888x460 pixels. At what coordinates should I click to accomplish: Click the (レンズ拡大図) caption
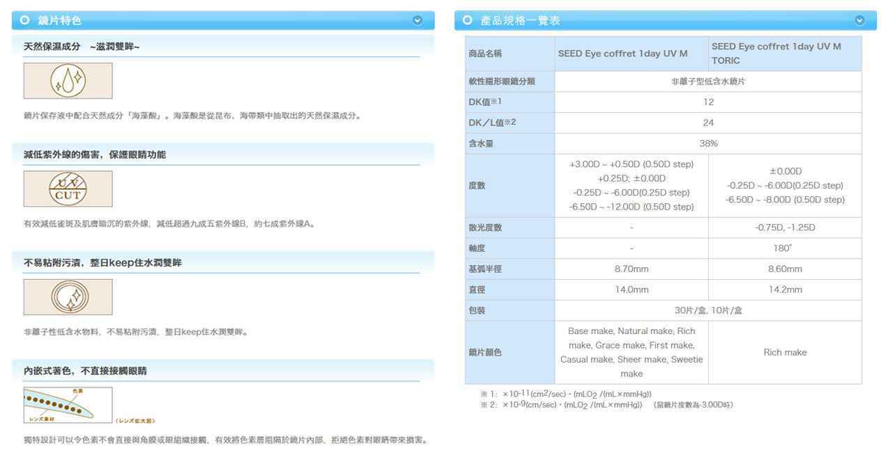pyautogui.click(x=135, y=420)
